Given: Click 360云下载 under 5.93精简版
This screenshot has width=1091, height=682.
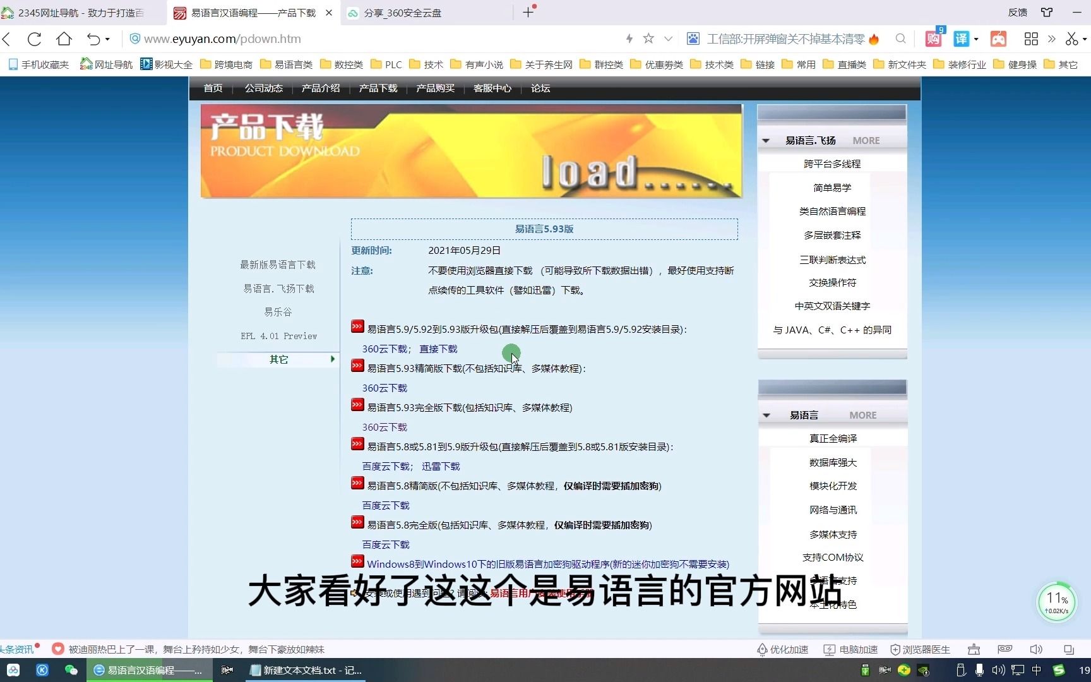Looking at the screenshot, I should point(385,388).
